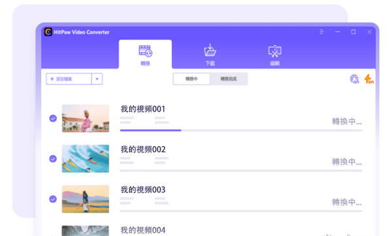Click the HitPaw Video Converter logo icon
389x236 pixels.
click(48, 32)
